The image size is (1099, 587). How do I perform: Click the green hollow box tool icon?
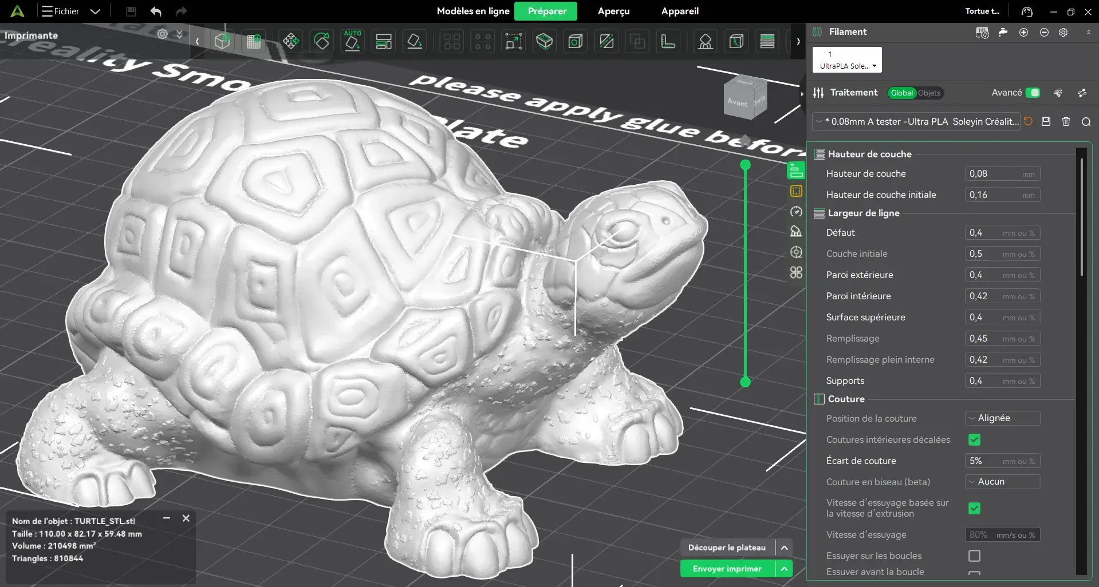pos(545,41)
